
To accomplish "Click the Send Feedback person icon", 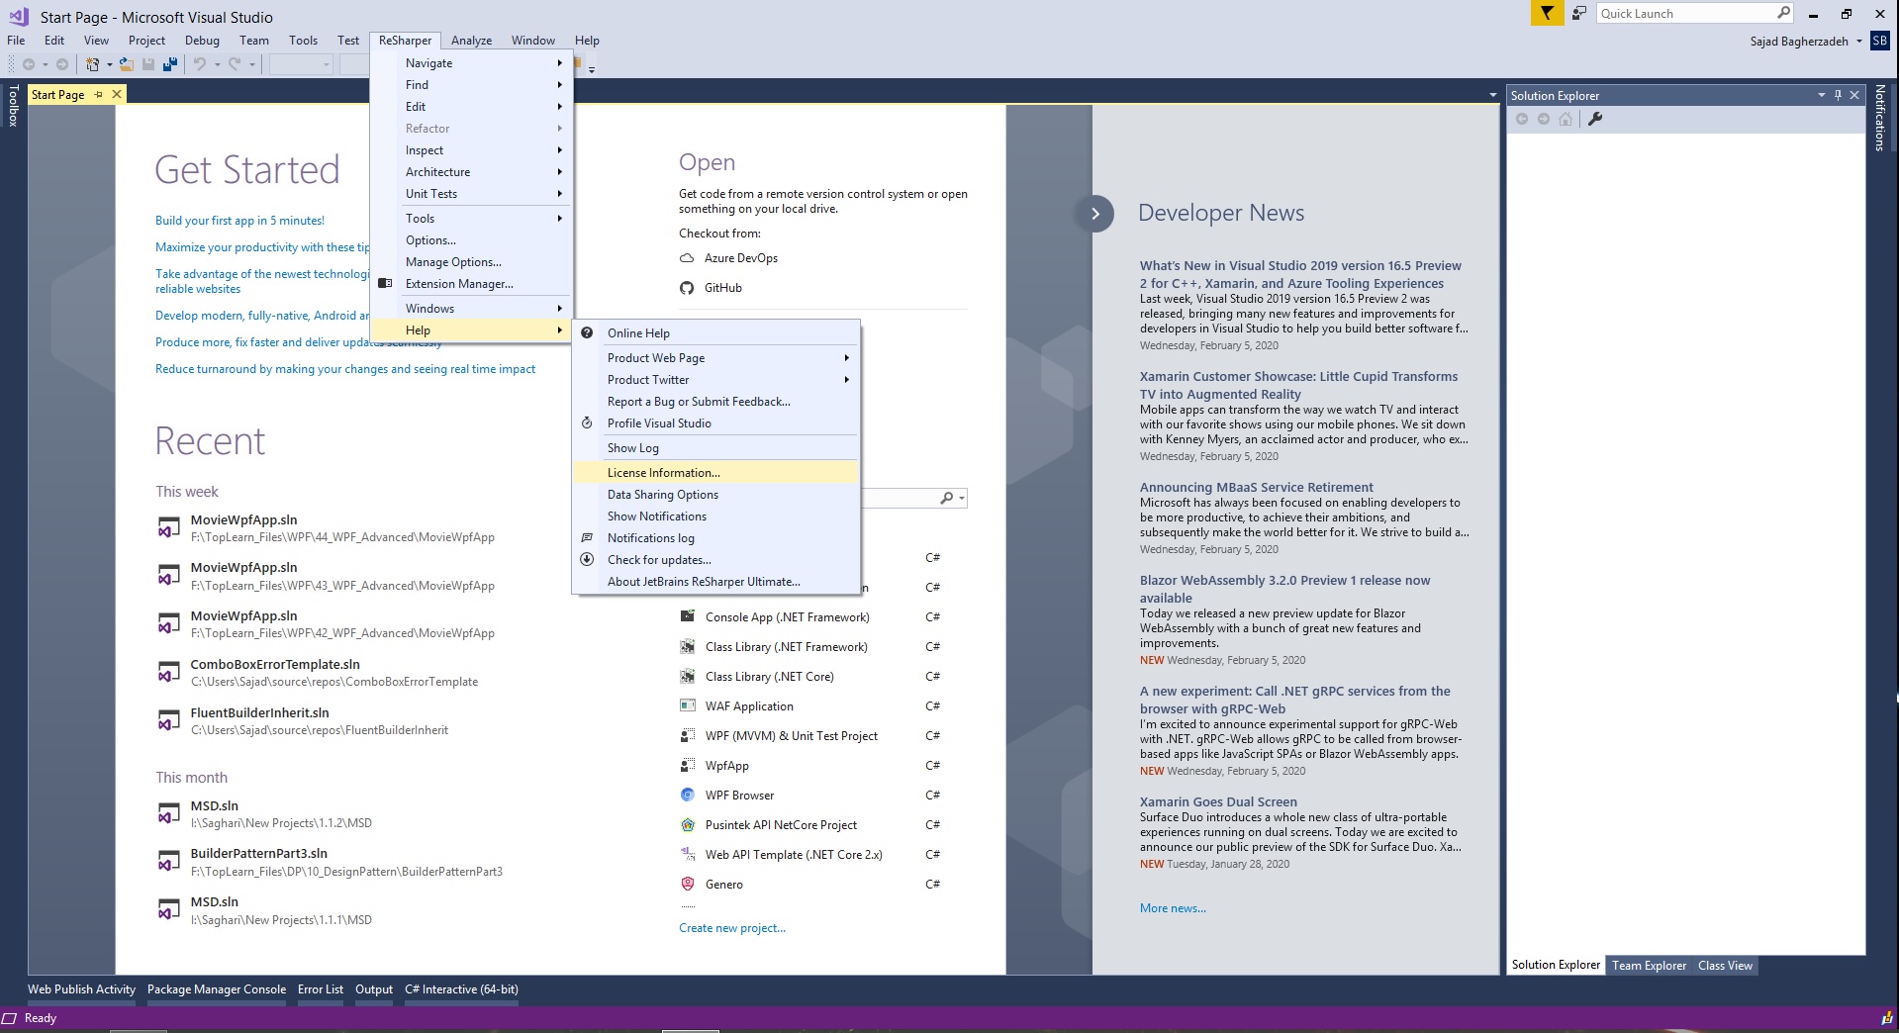I will coord(1579,13).
